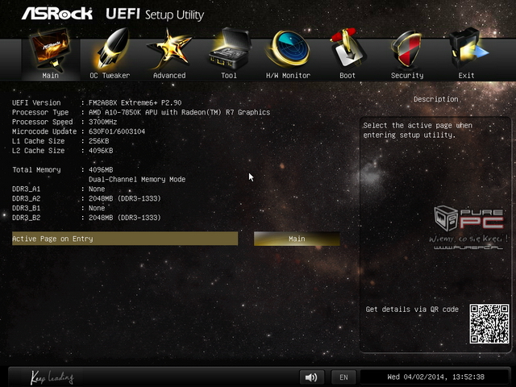Viewport: 516px width, 387px height.
Task: Select the Active Page on Entry row
Action: tap(125, 239)
